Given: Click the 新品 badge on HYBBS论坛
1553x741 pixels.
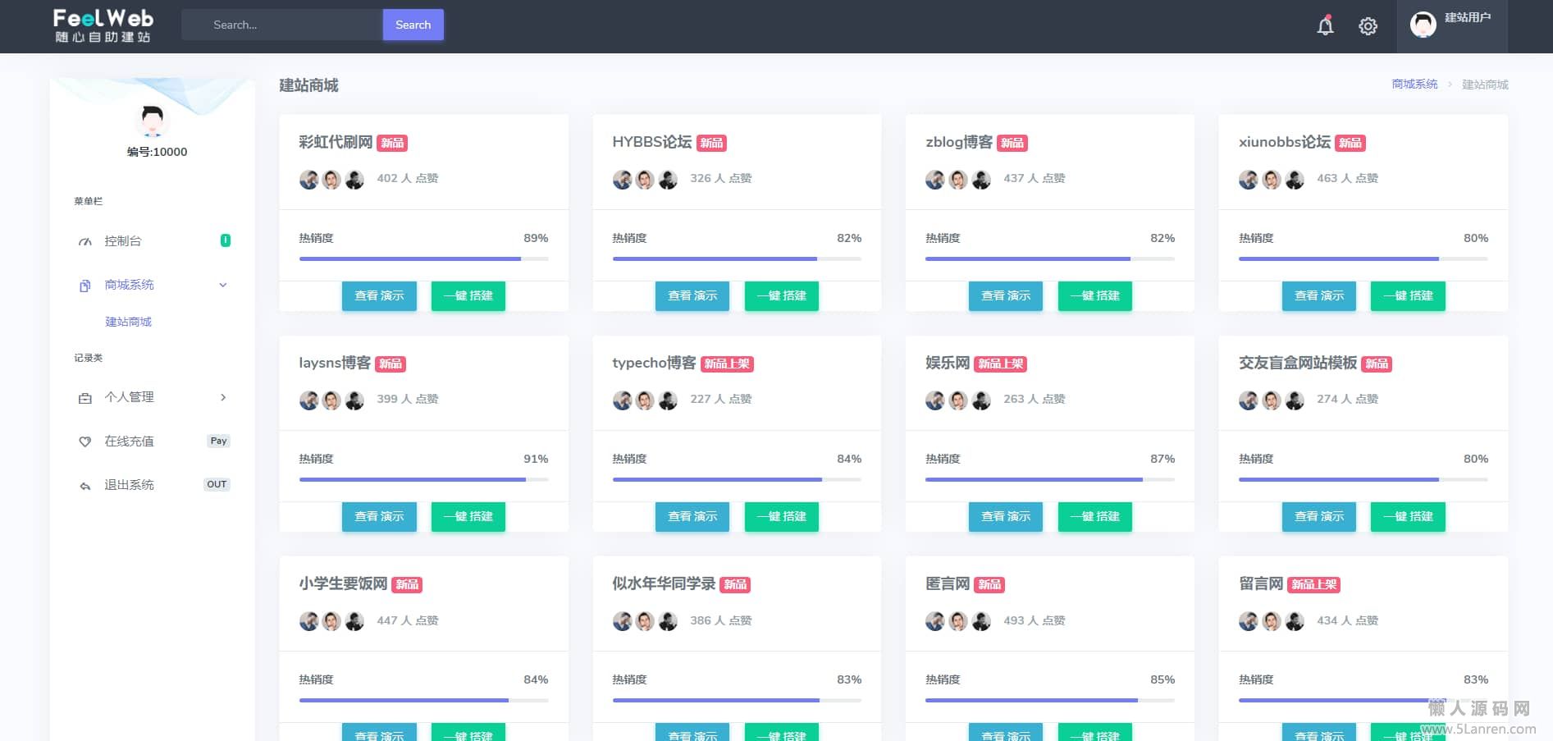Looking at the screenshot, I should (711, 143).
